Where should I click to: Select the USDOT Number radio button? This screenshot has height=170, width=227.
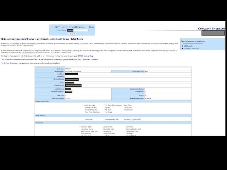pyautogui.click(x=52, y=27)
